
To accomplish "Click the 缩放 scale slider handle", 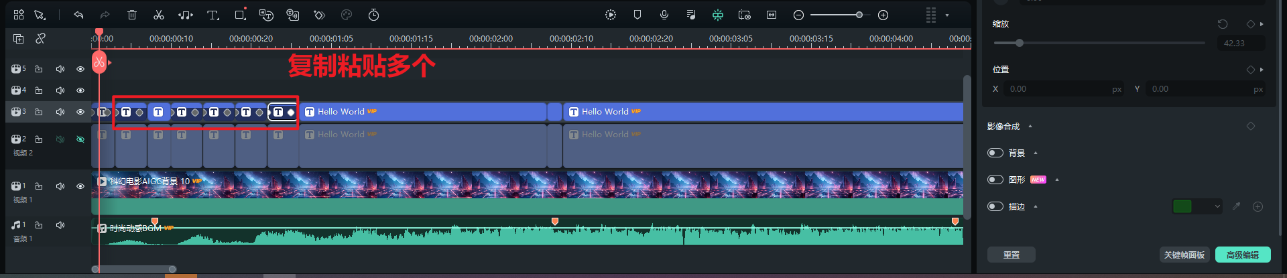I will pos(1019,43).
